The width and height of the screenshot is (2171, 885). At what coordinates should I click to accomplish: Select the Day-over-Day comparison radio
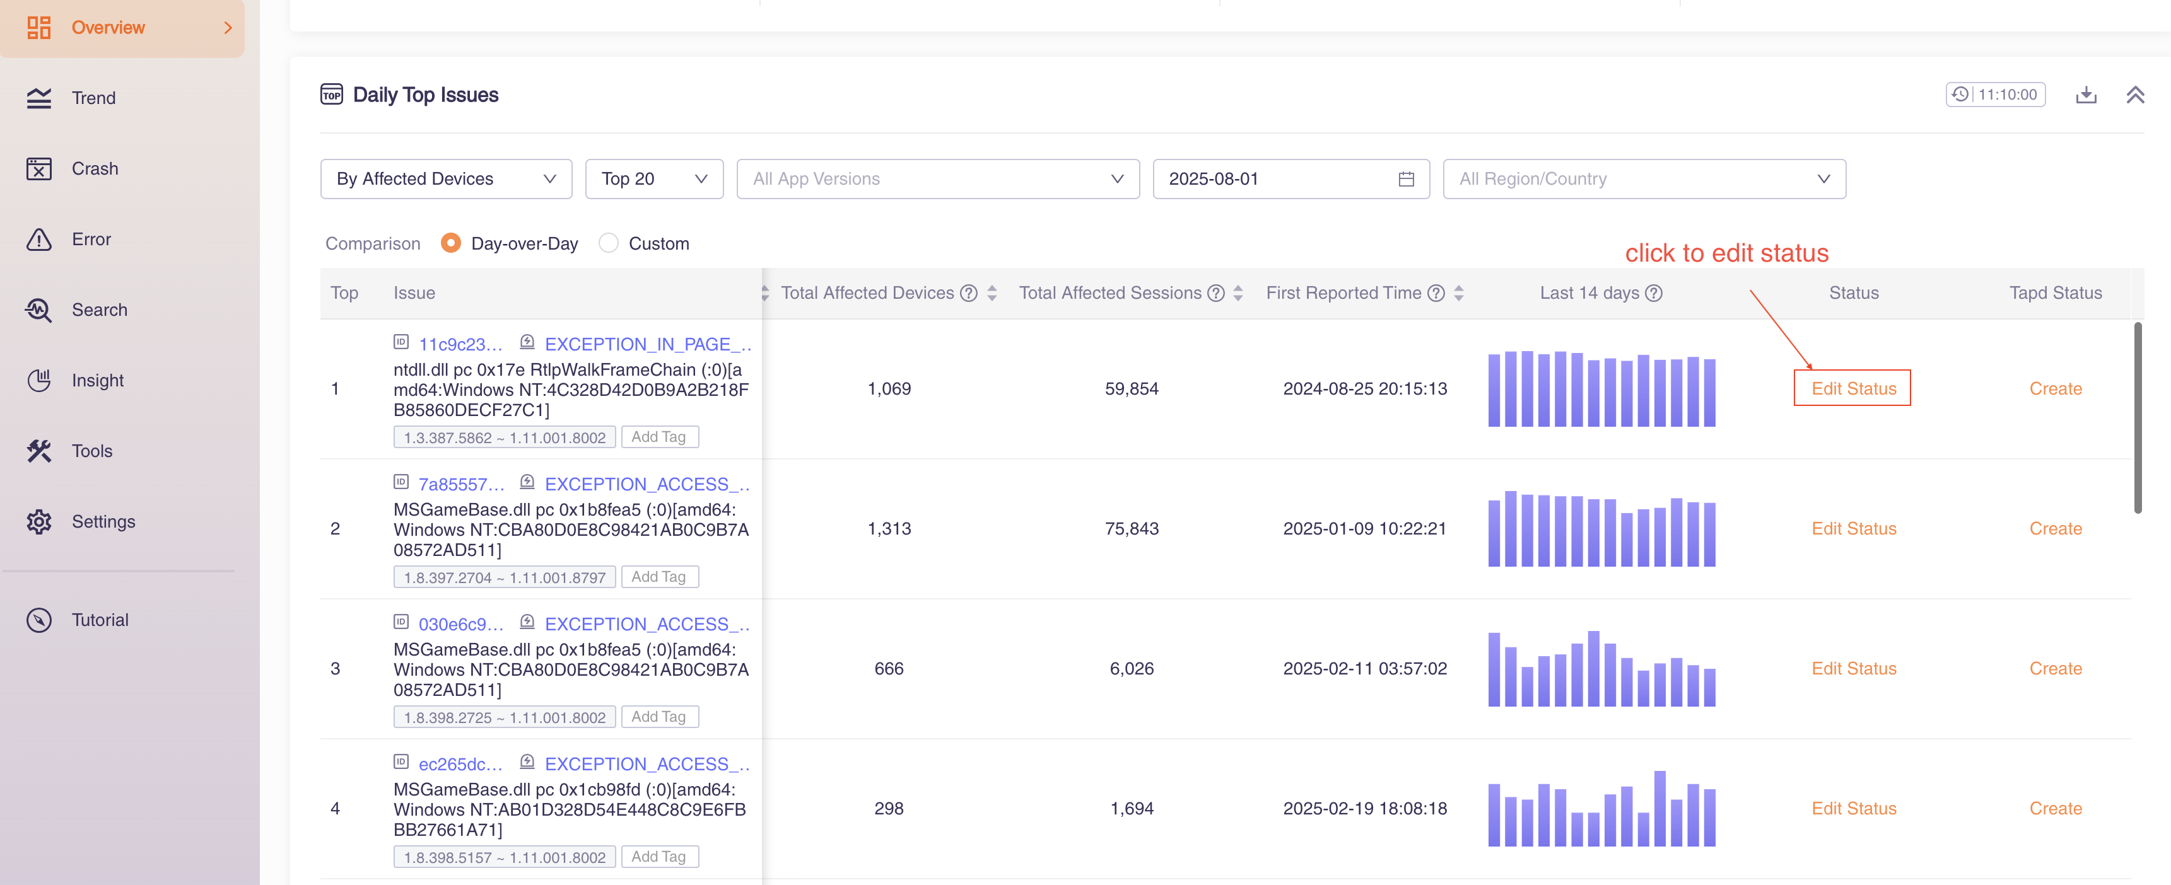(451, 243)
